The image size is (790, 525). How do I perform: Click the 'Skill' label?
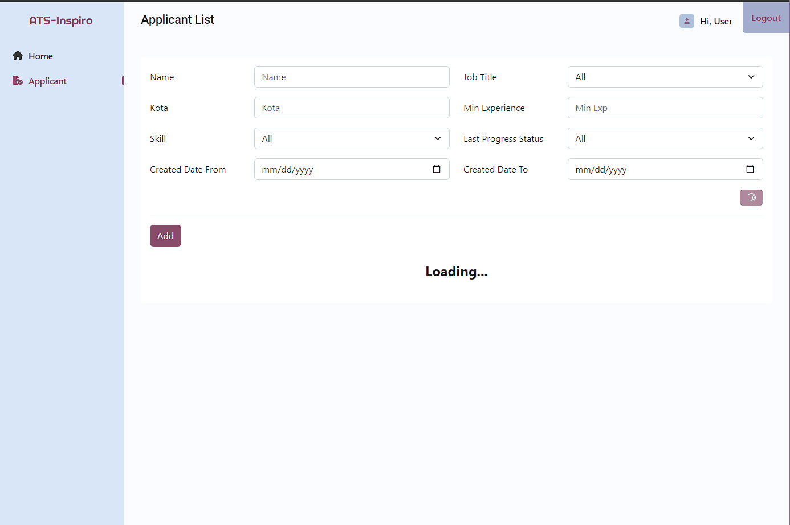point(158,138)
